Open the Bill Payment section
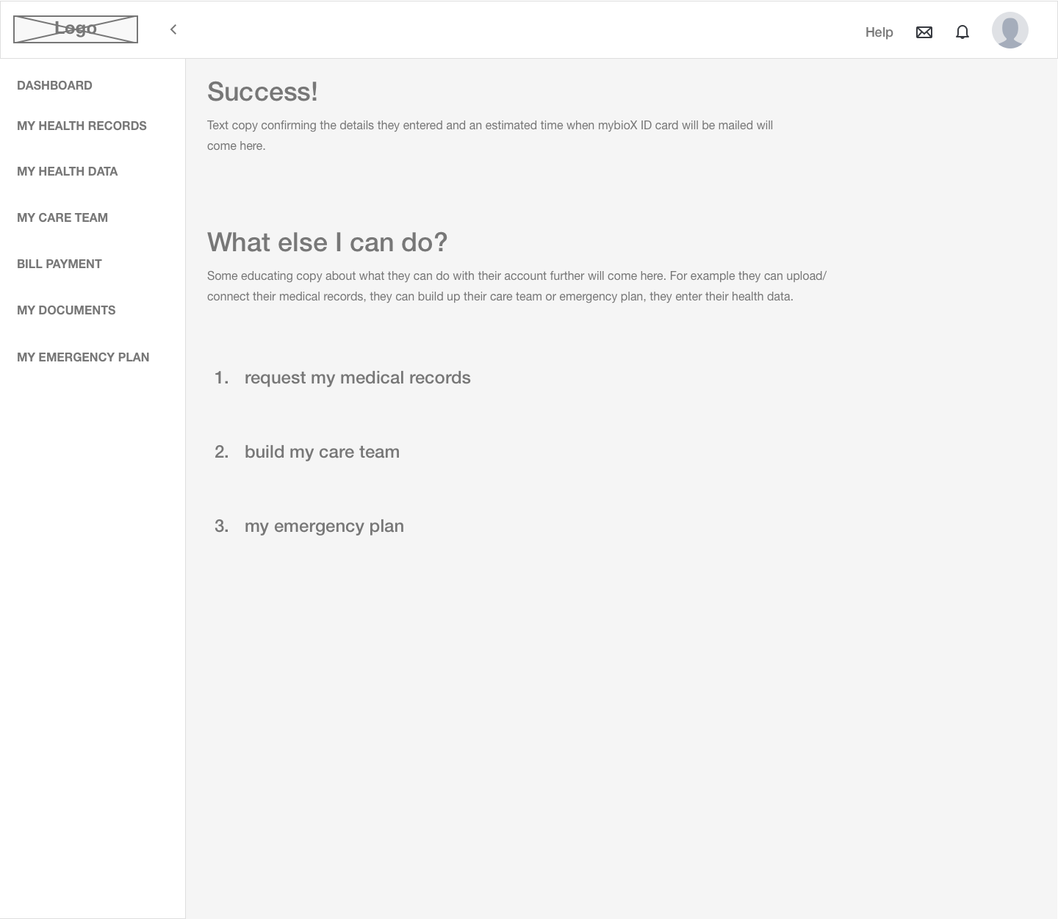Screen dimensions: 1058x919 tap(59, 264)
